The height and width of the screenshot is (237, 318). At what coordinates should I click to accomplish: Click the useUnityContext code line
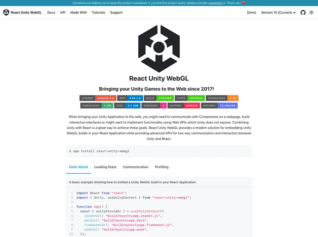[x=122, y=211]
